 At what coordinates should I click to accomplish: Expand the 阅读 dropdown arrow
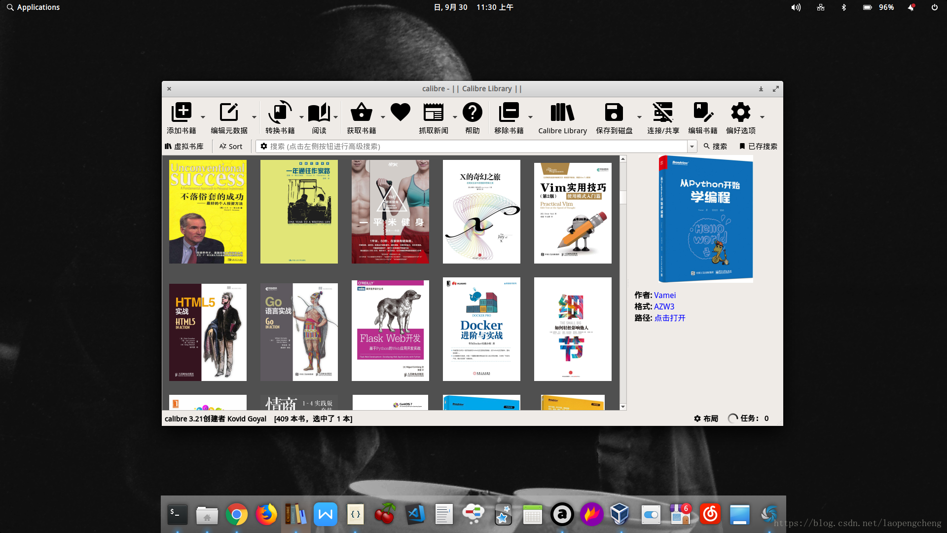tap(335, 117)
